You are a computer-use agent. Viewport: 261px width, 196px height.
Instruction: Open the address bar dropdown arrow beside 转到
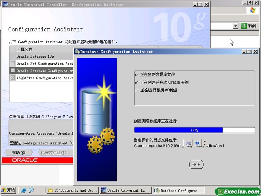235,26
